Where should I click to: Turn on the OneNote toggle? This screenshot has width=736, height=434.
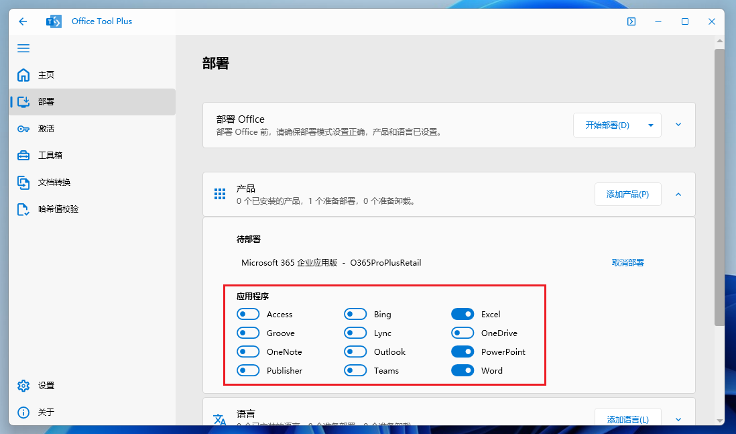(248, 351)
